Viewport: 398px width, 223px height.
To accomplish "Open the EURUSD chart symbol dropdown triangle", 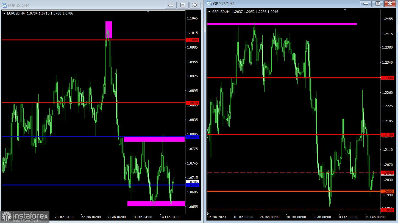I will coord(4,13).
